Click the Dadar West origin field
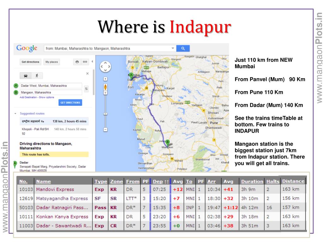This screenshot has width=323, height=242. [x=51, y=86]
